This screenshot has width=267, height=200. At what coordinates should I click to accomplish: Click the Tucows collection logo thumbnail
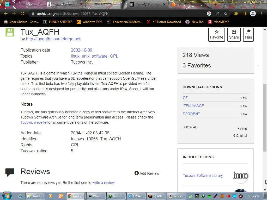[241, 176]
